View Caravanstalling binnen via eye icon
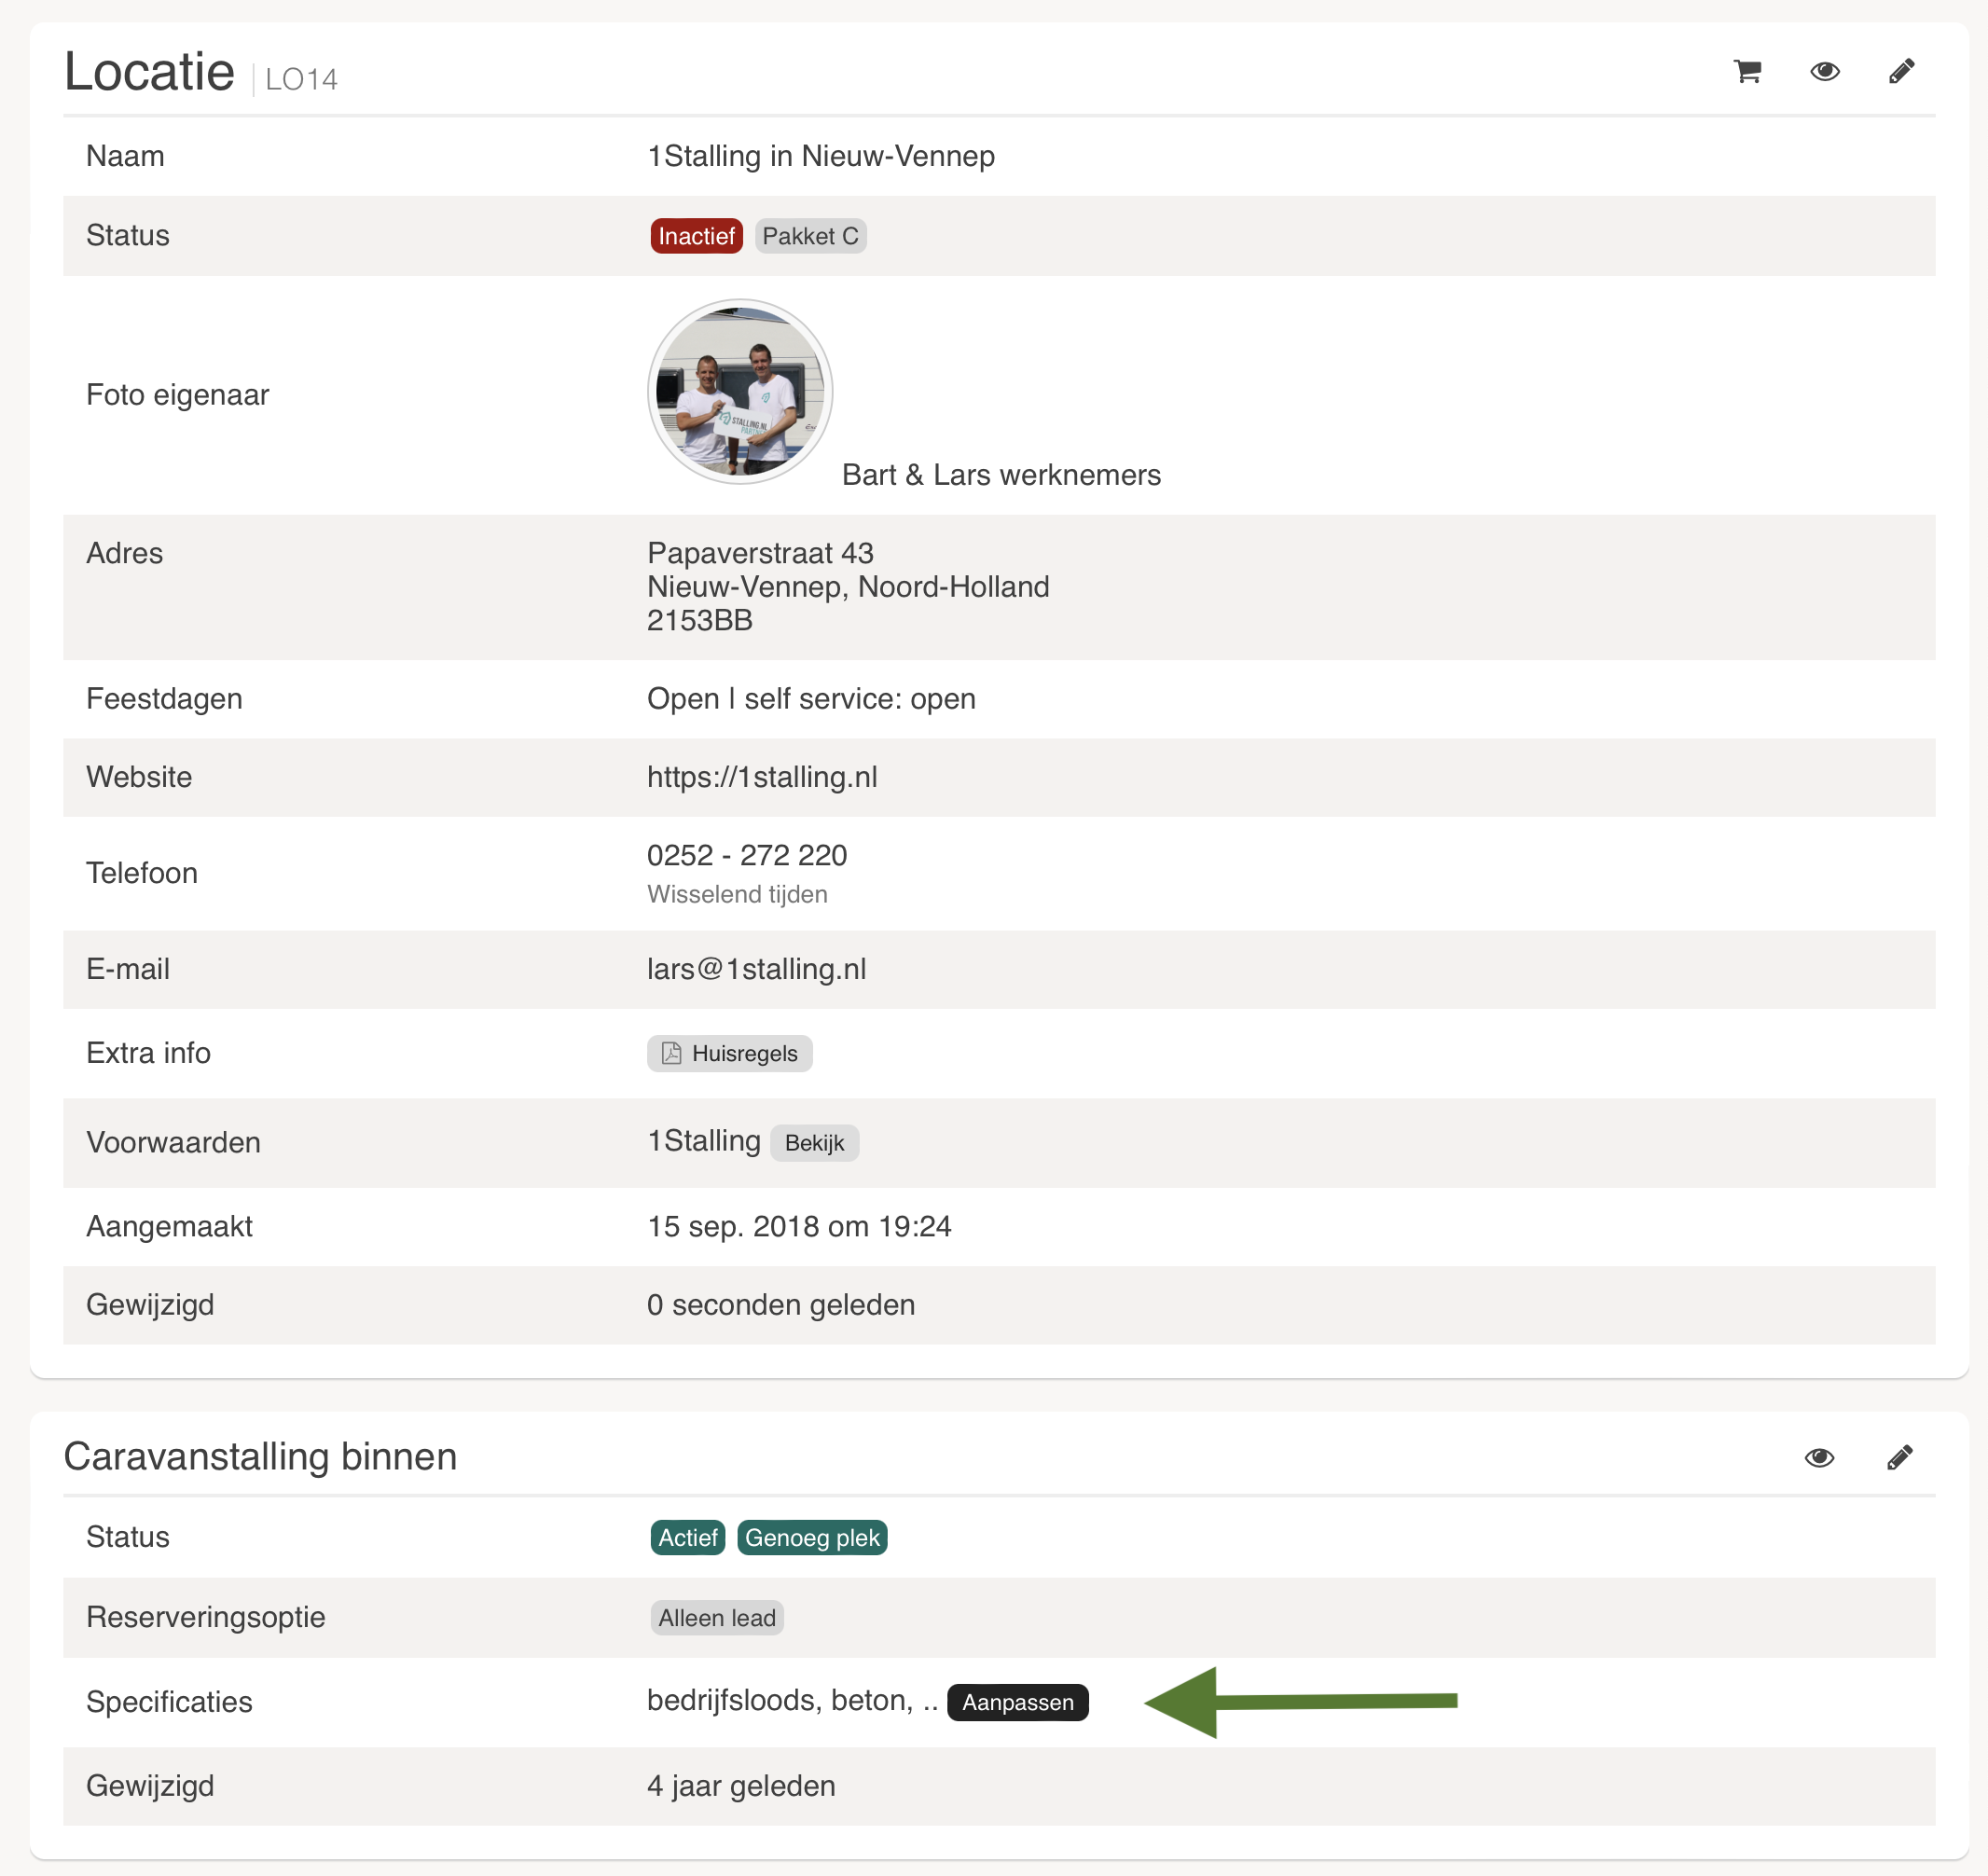Screen dimensions: 1988x1876 click(x=1819, y=1457)
